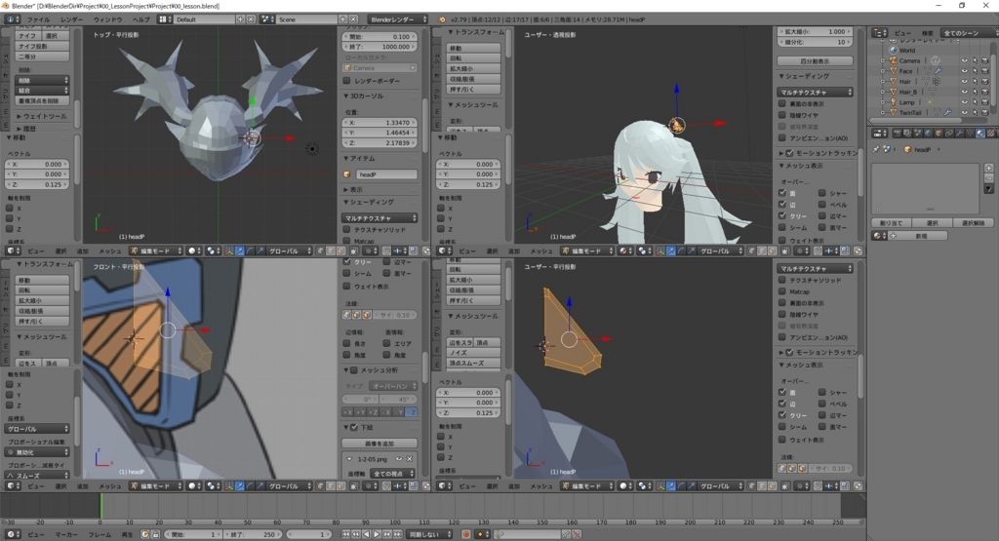Enable 陰線ワイヤ in top-right viewport
Screen dimensions: 999x541
(782, 115)
